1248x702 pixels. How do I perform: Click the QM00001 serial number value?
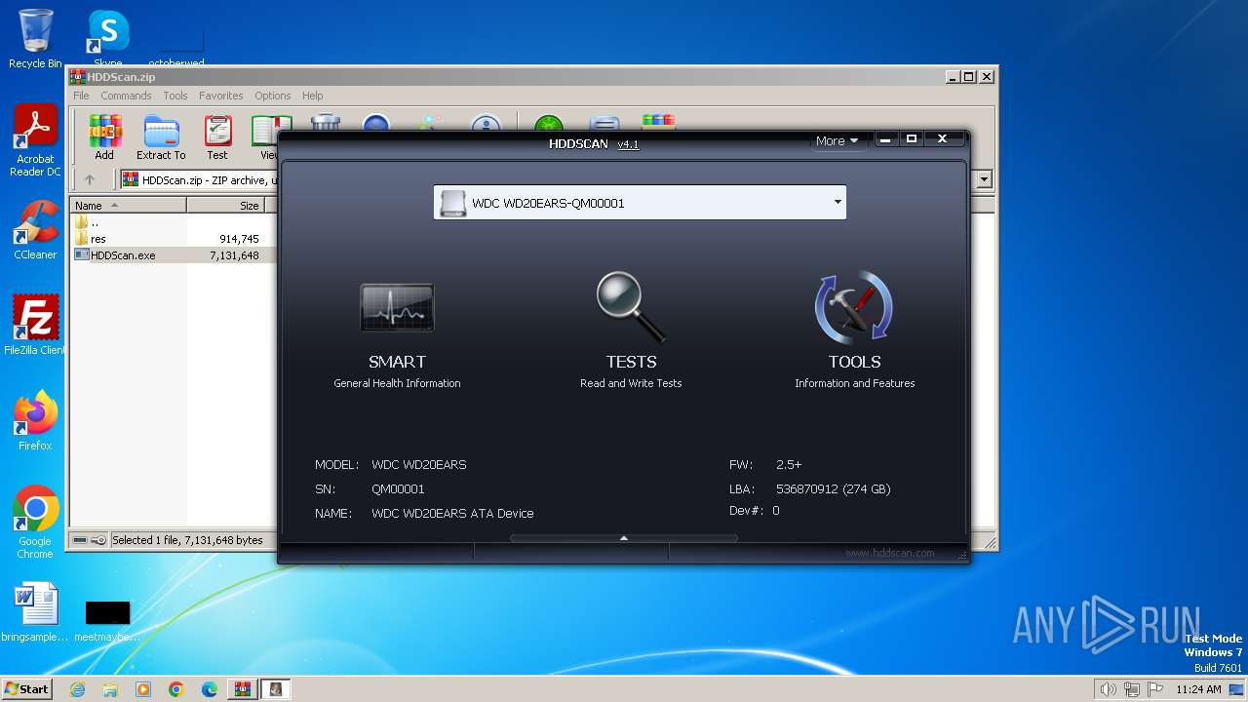pyautogui.click(x=398, y=489)
